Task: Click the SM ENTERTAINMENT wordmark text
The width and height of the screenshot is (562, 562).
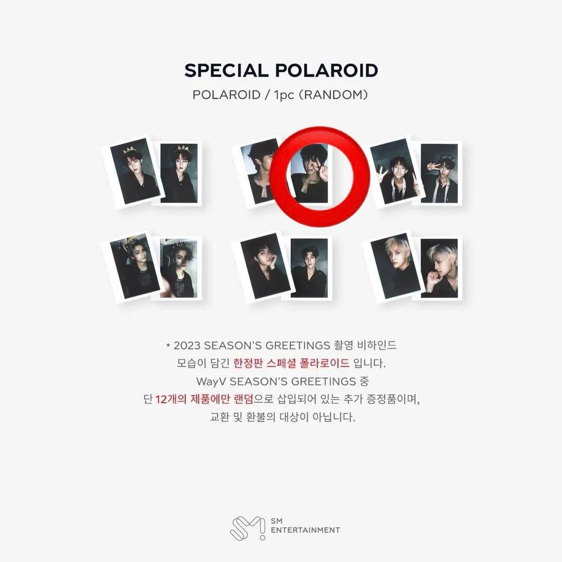Action: point(305,526)
